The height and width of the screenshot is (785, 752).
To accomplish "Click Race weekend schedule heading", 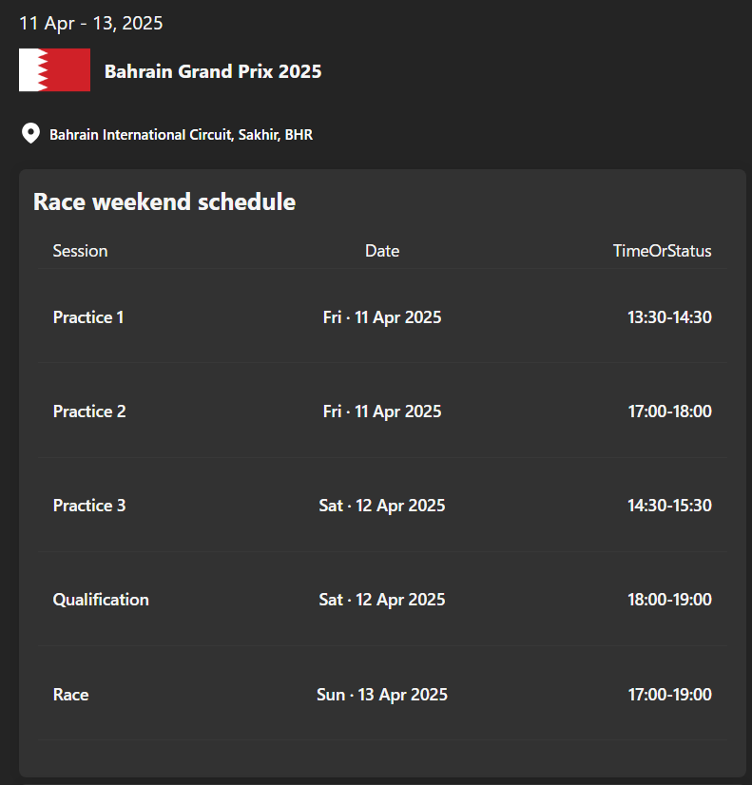I will coord(164,202).
